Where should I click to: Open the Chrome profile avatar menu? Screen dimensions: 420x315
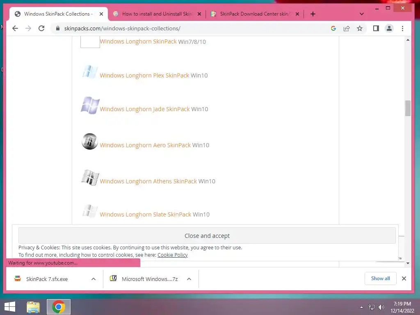pyautogui.click(x=389, y=28)
